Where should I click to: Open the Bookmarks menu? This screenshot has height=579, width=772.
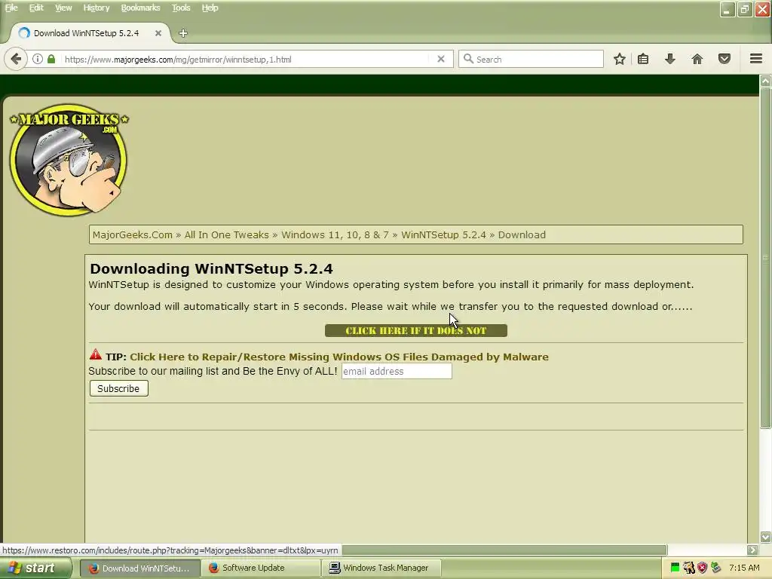[140, 8]
